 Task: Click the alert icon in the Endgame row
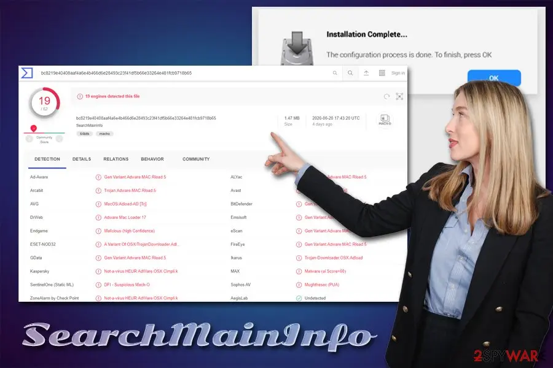coord(98,231)
